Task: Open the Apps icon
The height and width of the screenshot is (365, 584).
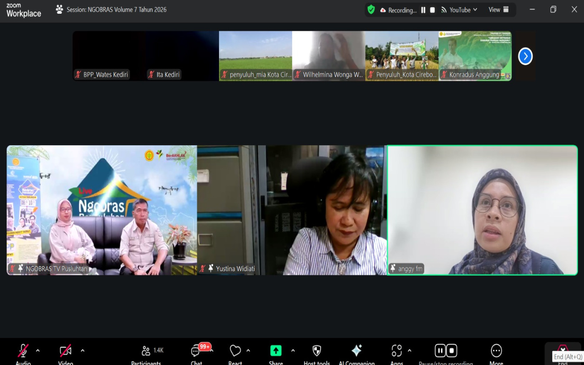Action: (x=397, y=351)
